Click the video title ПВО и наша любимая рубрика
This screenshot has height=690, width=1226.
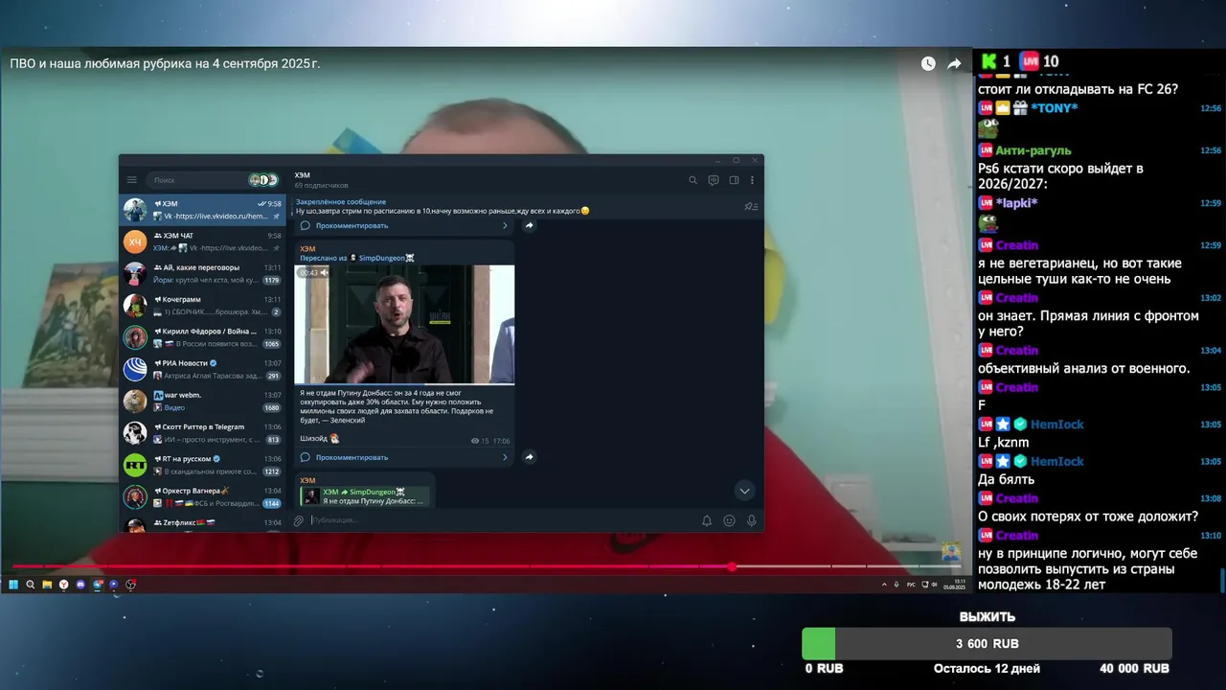coord(165,63)
